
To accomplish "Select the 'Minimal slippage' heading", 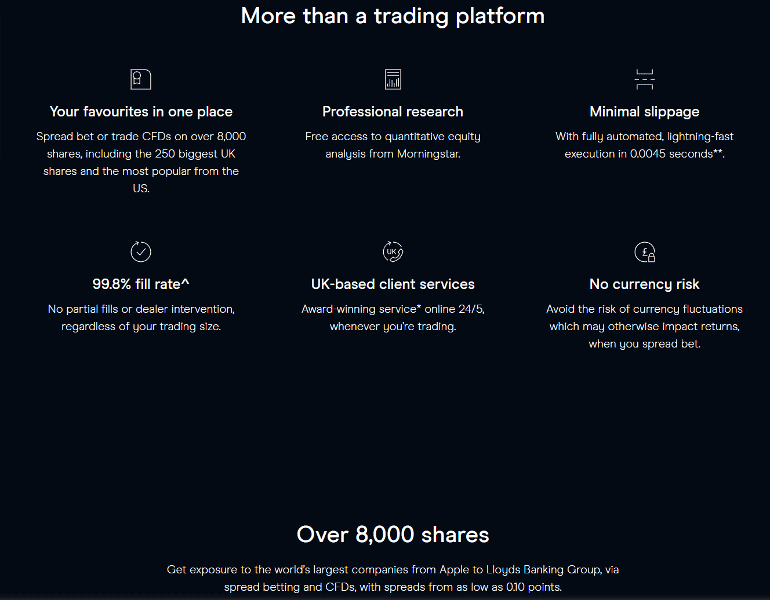I will [x=645, y=112].
